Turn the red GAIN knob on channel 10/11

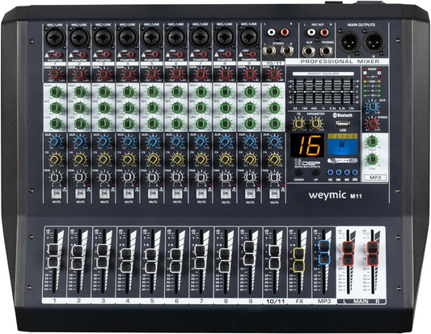click(274, 74)
